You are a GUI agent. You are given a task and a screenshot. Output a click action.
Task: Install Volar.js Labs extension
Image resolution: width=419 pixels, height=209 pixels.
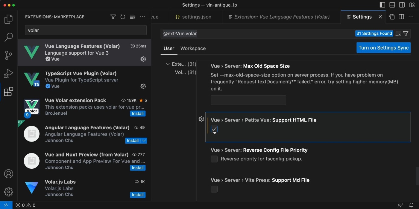pyautogui.click(x=138, y=195)
